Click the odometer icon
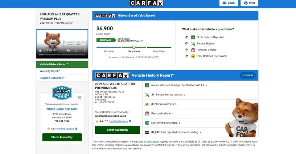The image size is (296, 154). click(x=147, y=132)
